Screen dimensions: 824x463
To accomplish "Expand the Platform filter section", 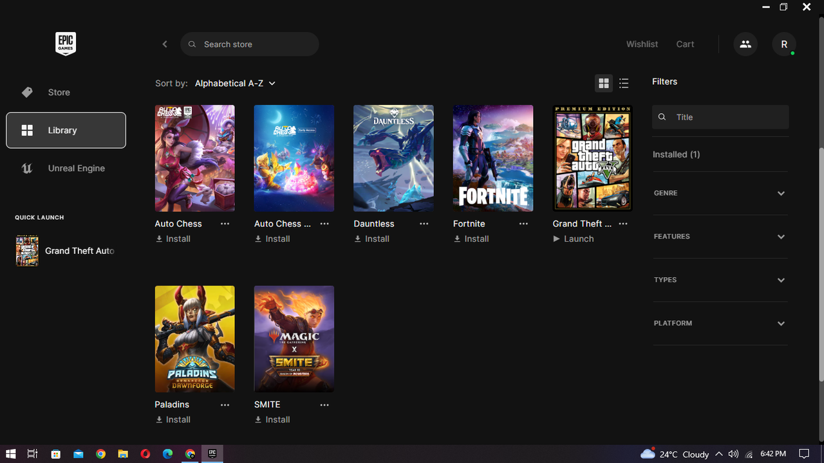I will pyautogui.click(x=720, y=323).
